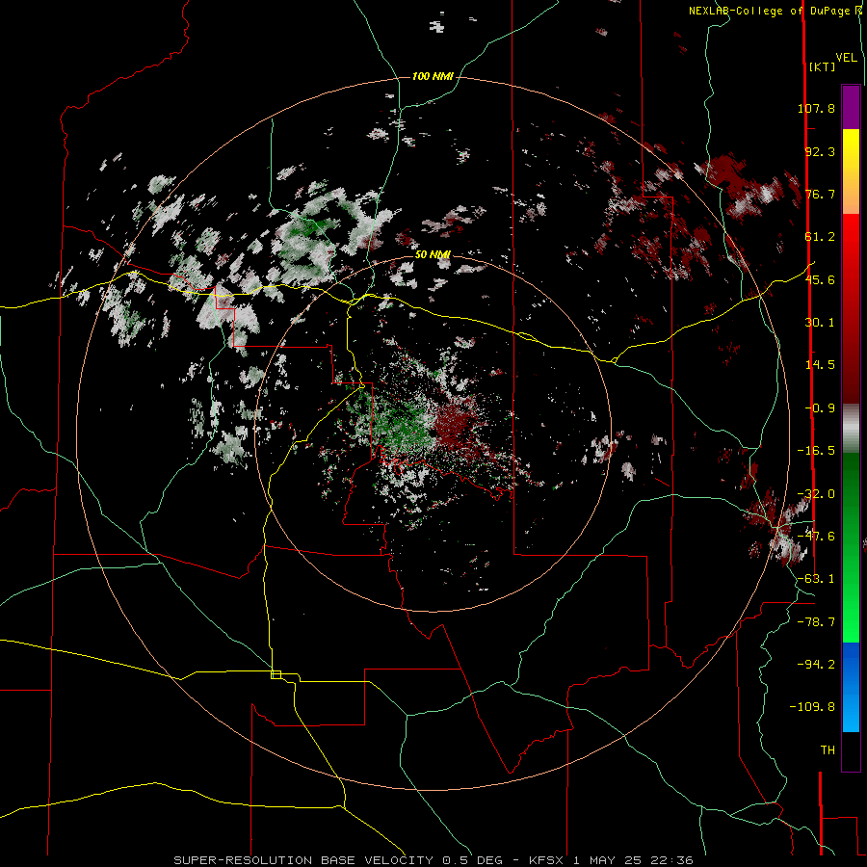Click the VEL legend title
The image size is (867, 867).
[x=846, y=58]
